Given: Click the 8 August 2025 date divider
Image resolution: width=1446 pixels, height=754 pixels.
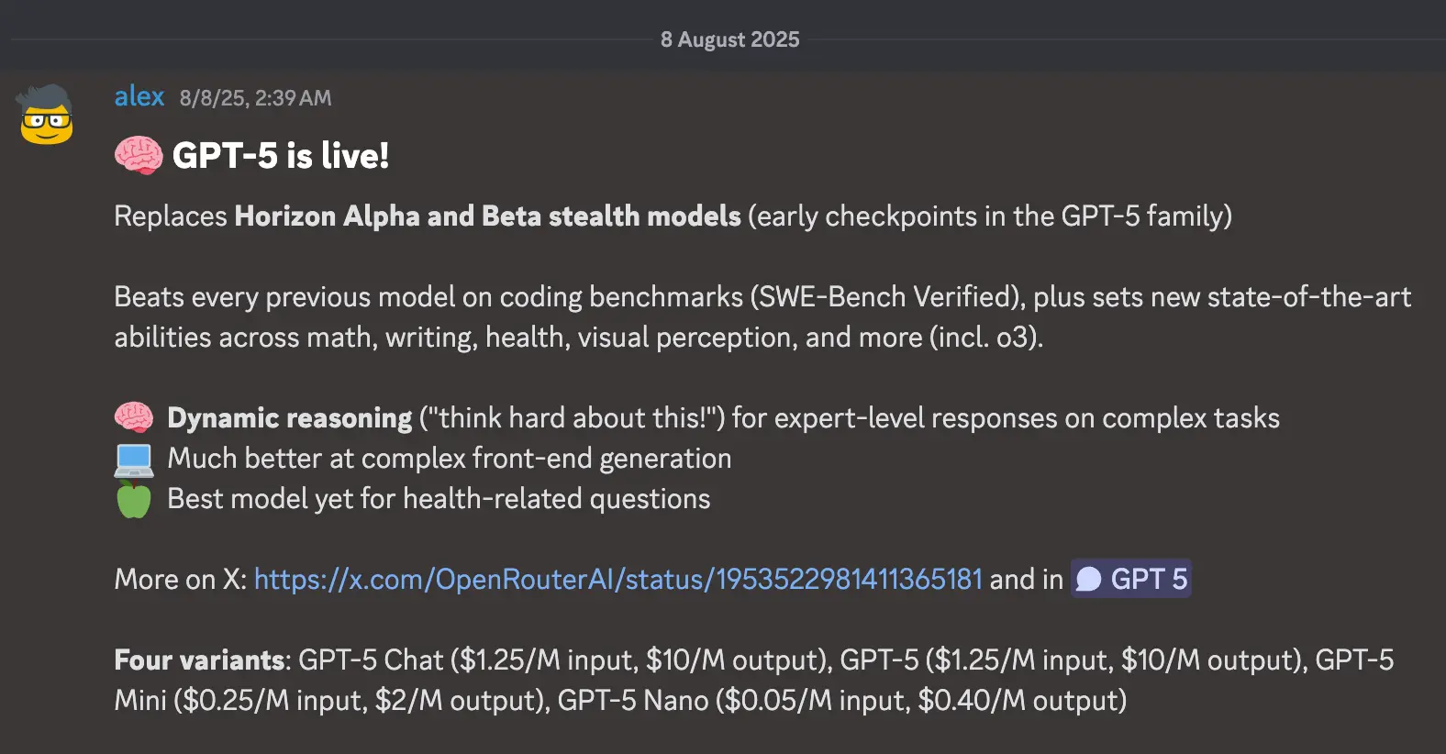Looking at the screenshot, I should pos(729,39).
